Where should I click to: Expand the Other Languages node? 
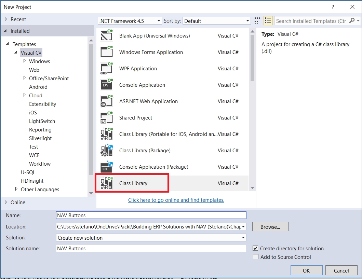(x=16, y=189)
